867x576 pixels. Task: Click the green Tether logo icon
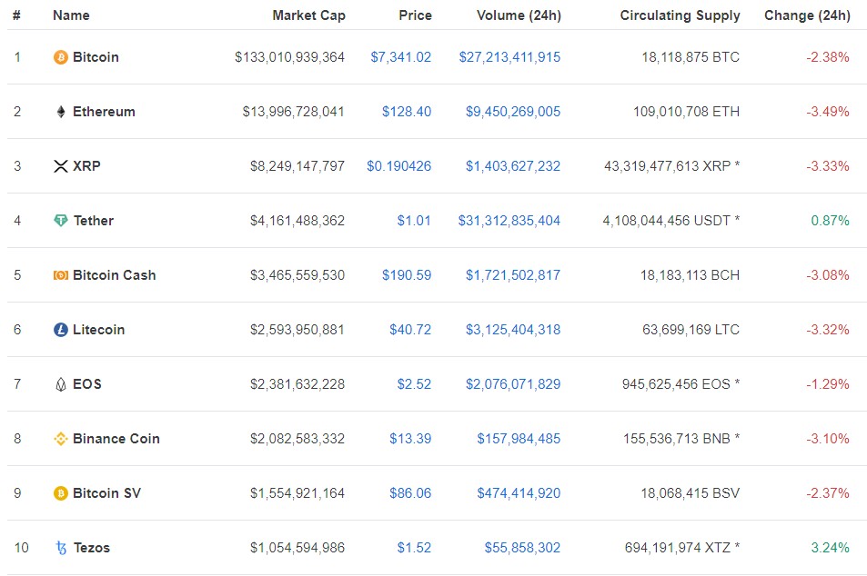61,221
